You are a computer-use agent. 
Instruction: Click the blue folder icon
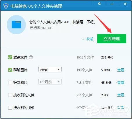click(x=16, y=25)
